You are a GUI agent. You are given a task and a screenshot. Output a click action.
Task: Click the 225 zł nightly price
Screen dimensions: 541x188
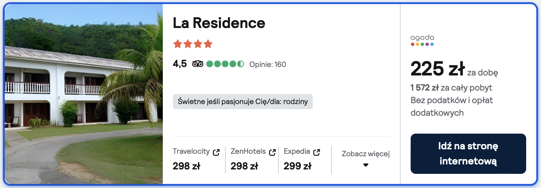coord(437,69)
